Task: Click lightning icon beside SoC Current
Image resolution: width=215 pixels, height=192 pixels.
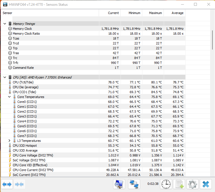Action: tap(10, 175)
